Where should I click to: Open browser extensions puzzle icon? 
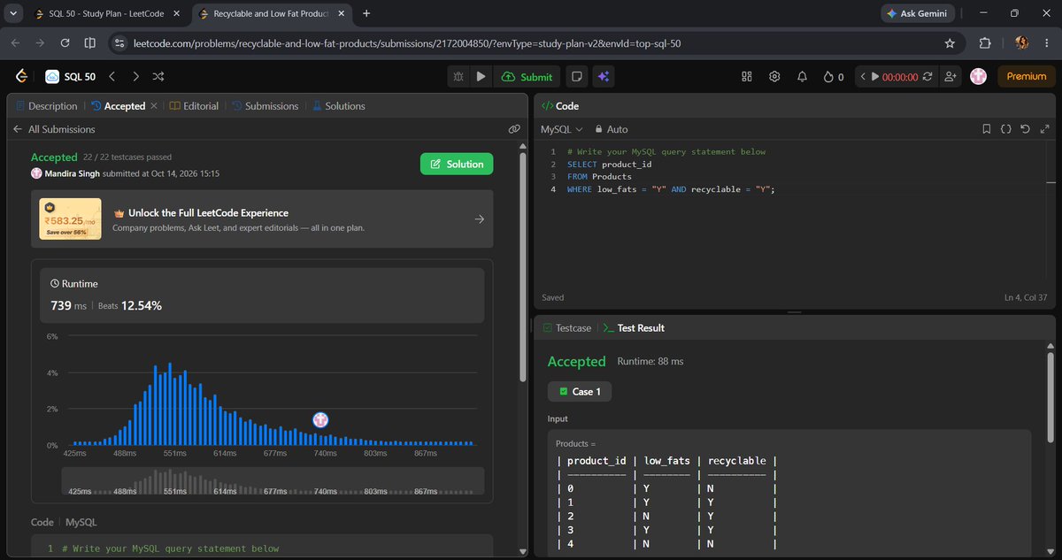tap(985, 42)
